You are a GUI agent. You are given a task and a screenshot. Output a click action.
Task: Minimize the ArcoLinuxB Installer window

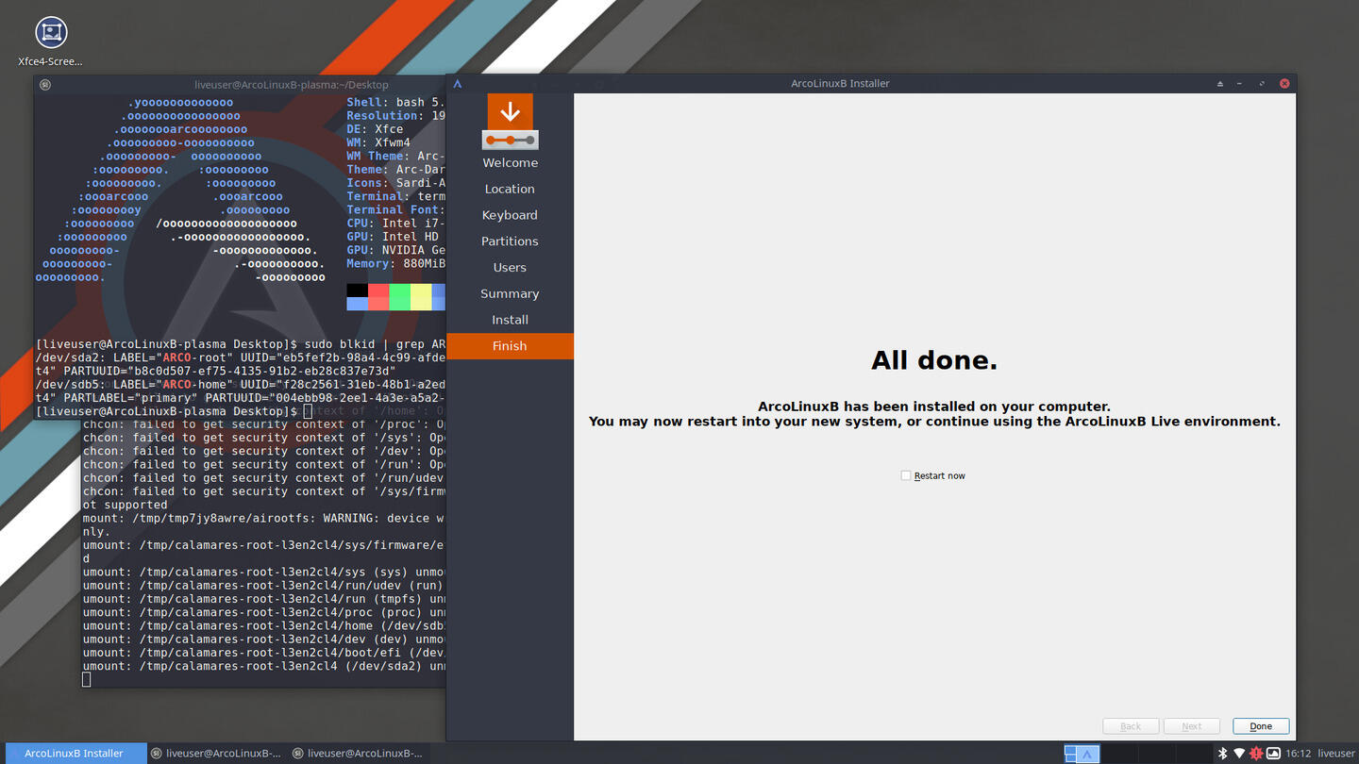point(1240,84)
